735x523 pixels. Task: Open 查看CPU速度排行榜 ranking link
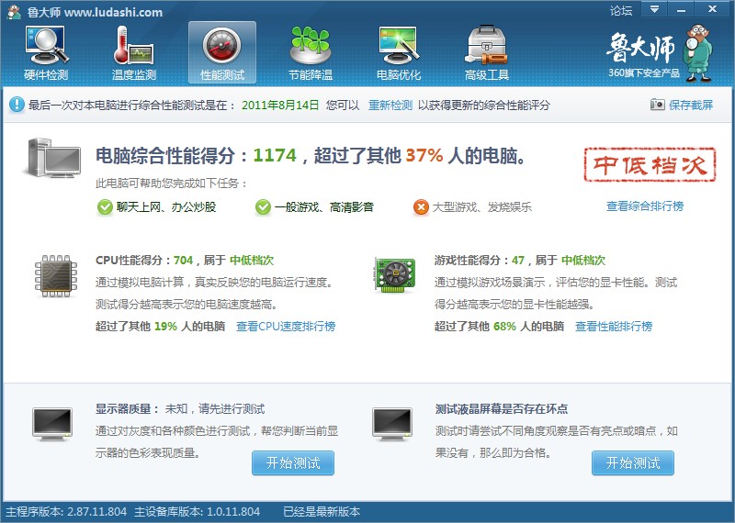[x=286, y=327]
